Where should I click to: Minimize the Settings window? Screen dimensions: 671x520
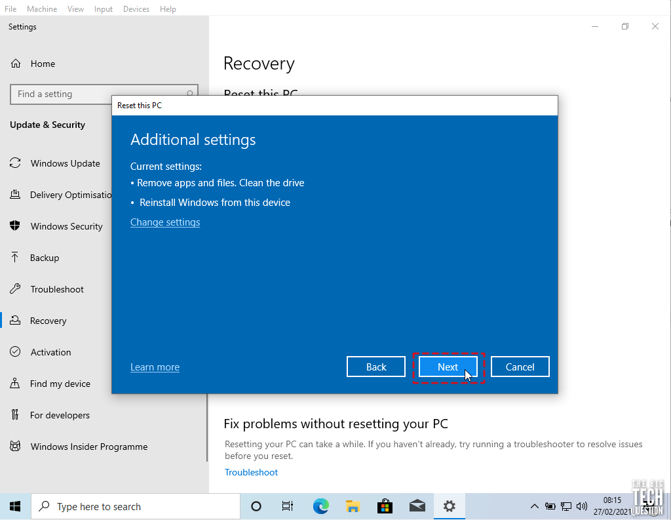pyautogui.click(x=595, y=26)
